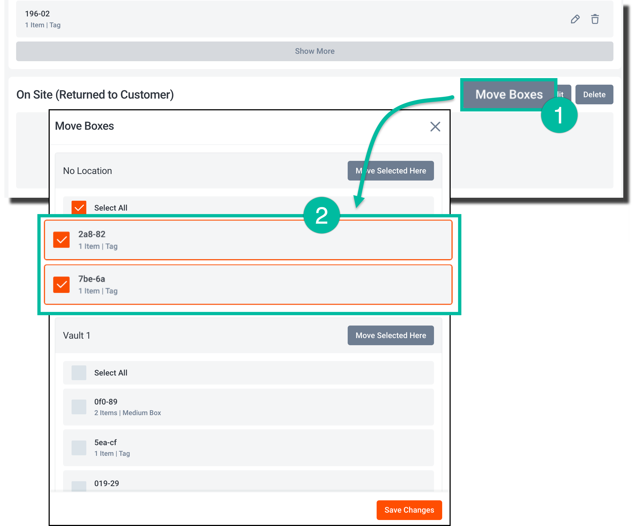The width and height of the screenshot is (632, 526).
Task: Click the Move Boxes button
Action: click(509, 94)
